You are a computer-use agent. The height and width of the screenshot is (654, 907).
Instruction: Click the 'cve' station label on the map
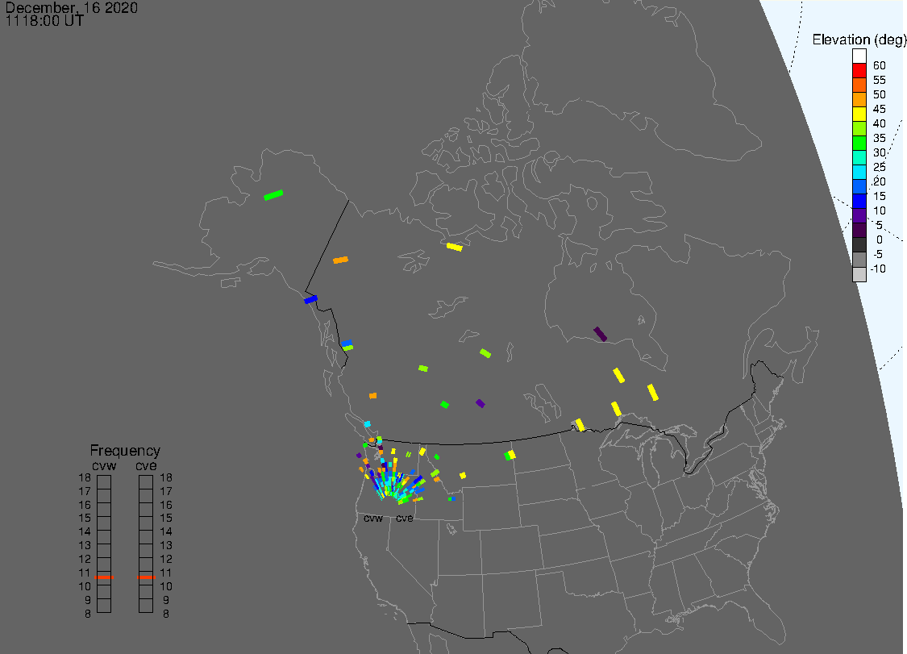point(405,519)
